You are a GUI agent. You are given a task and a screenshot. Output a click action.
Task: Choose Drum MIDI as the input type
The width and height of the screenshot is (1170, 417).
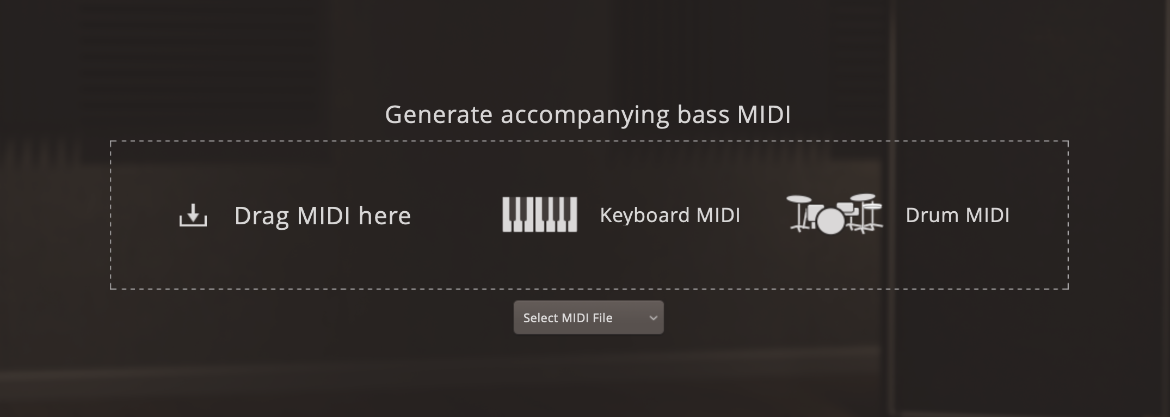(x=958, y=216)
